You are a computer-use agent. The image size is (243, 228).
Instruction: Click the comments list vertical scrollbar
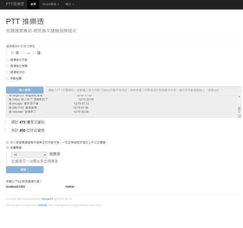(x=239, y=106)
